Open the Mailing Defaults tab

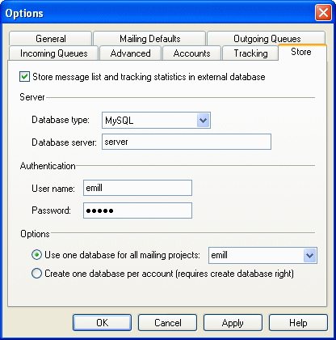[149, 39]
